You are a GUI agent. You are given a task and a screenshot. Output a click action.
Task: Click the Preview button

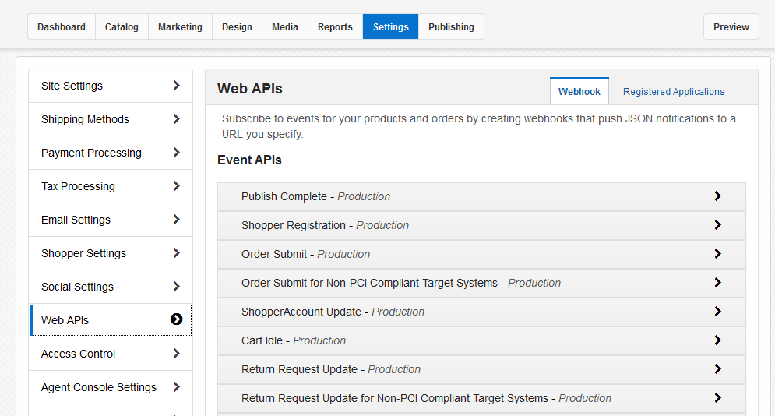[731, 26]
